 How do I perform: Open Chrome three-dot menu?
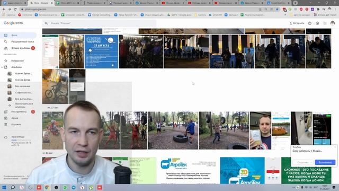tap(335, 10)
